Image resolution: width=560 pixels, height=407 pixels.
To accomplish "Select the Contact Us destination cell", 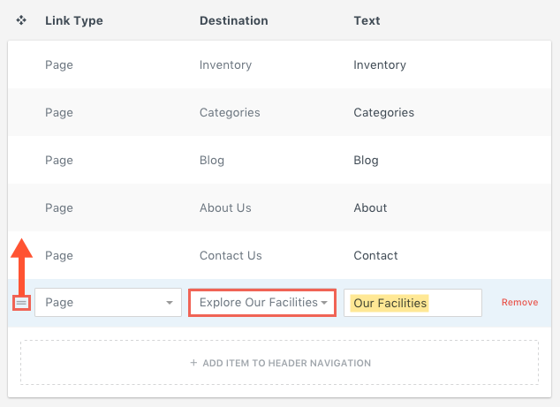I will [231, 255].
